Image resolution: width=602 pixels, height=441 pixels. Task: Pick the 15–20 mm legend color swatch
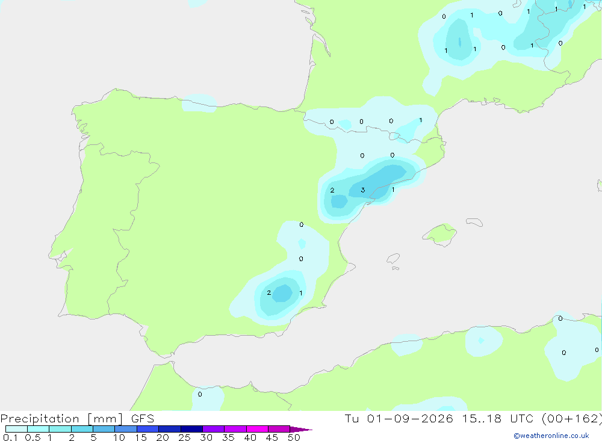pos(148,429)
